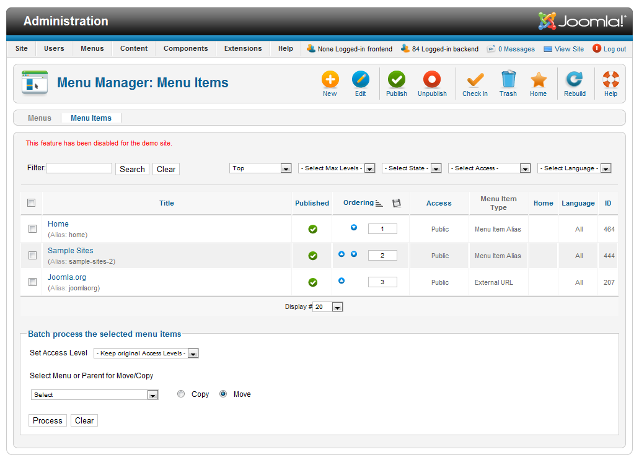Open the Select State dropdown

412,168
